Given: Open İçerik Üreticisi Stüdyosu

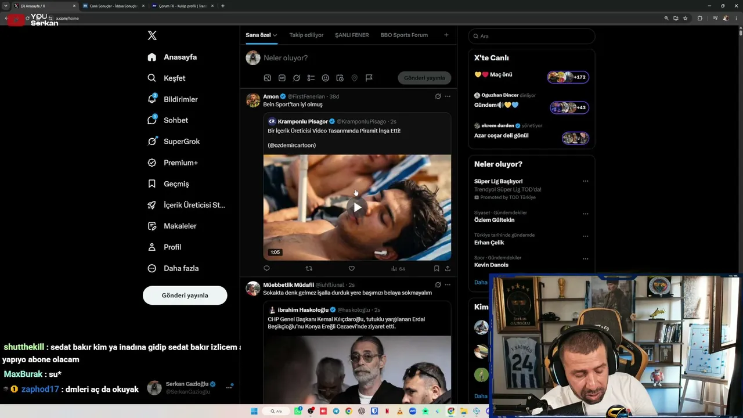Looking at the screenshot, I should pyautogui.click(x=186, y=205).
